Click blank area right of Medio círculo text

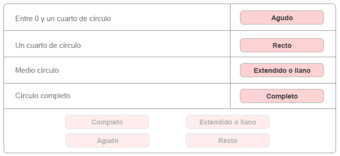(144, 70)
